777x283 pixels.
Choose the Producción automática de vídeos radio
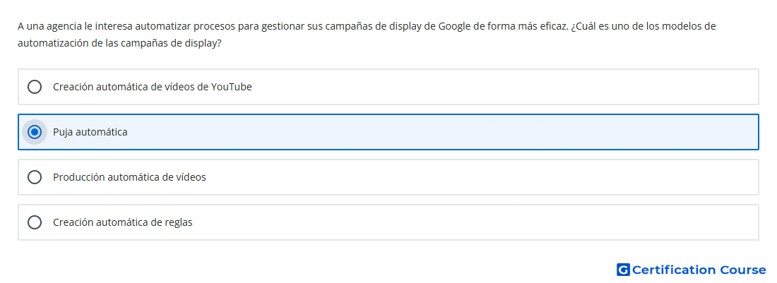pyautogui.click(x=35, y=177)
